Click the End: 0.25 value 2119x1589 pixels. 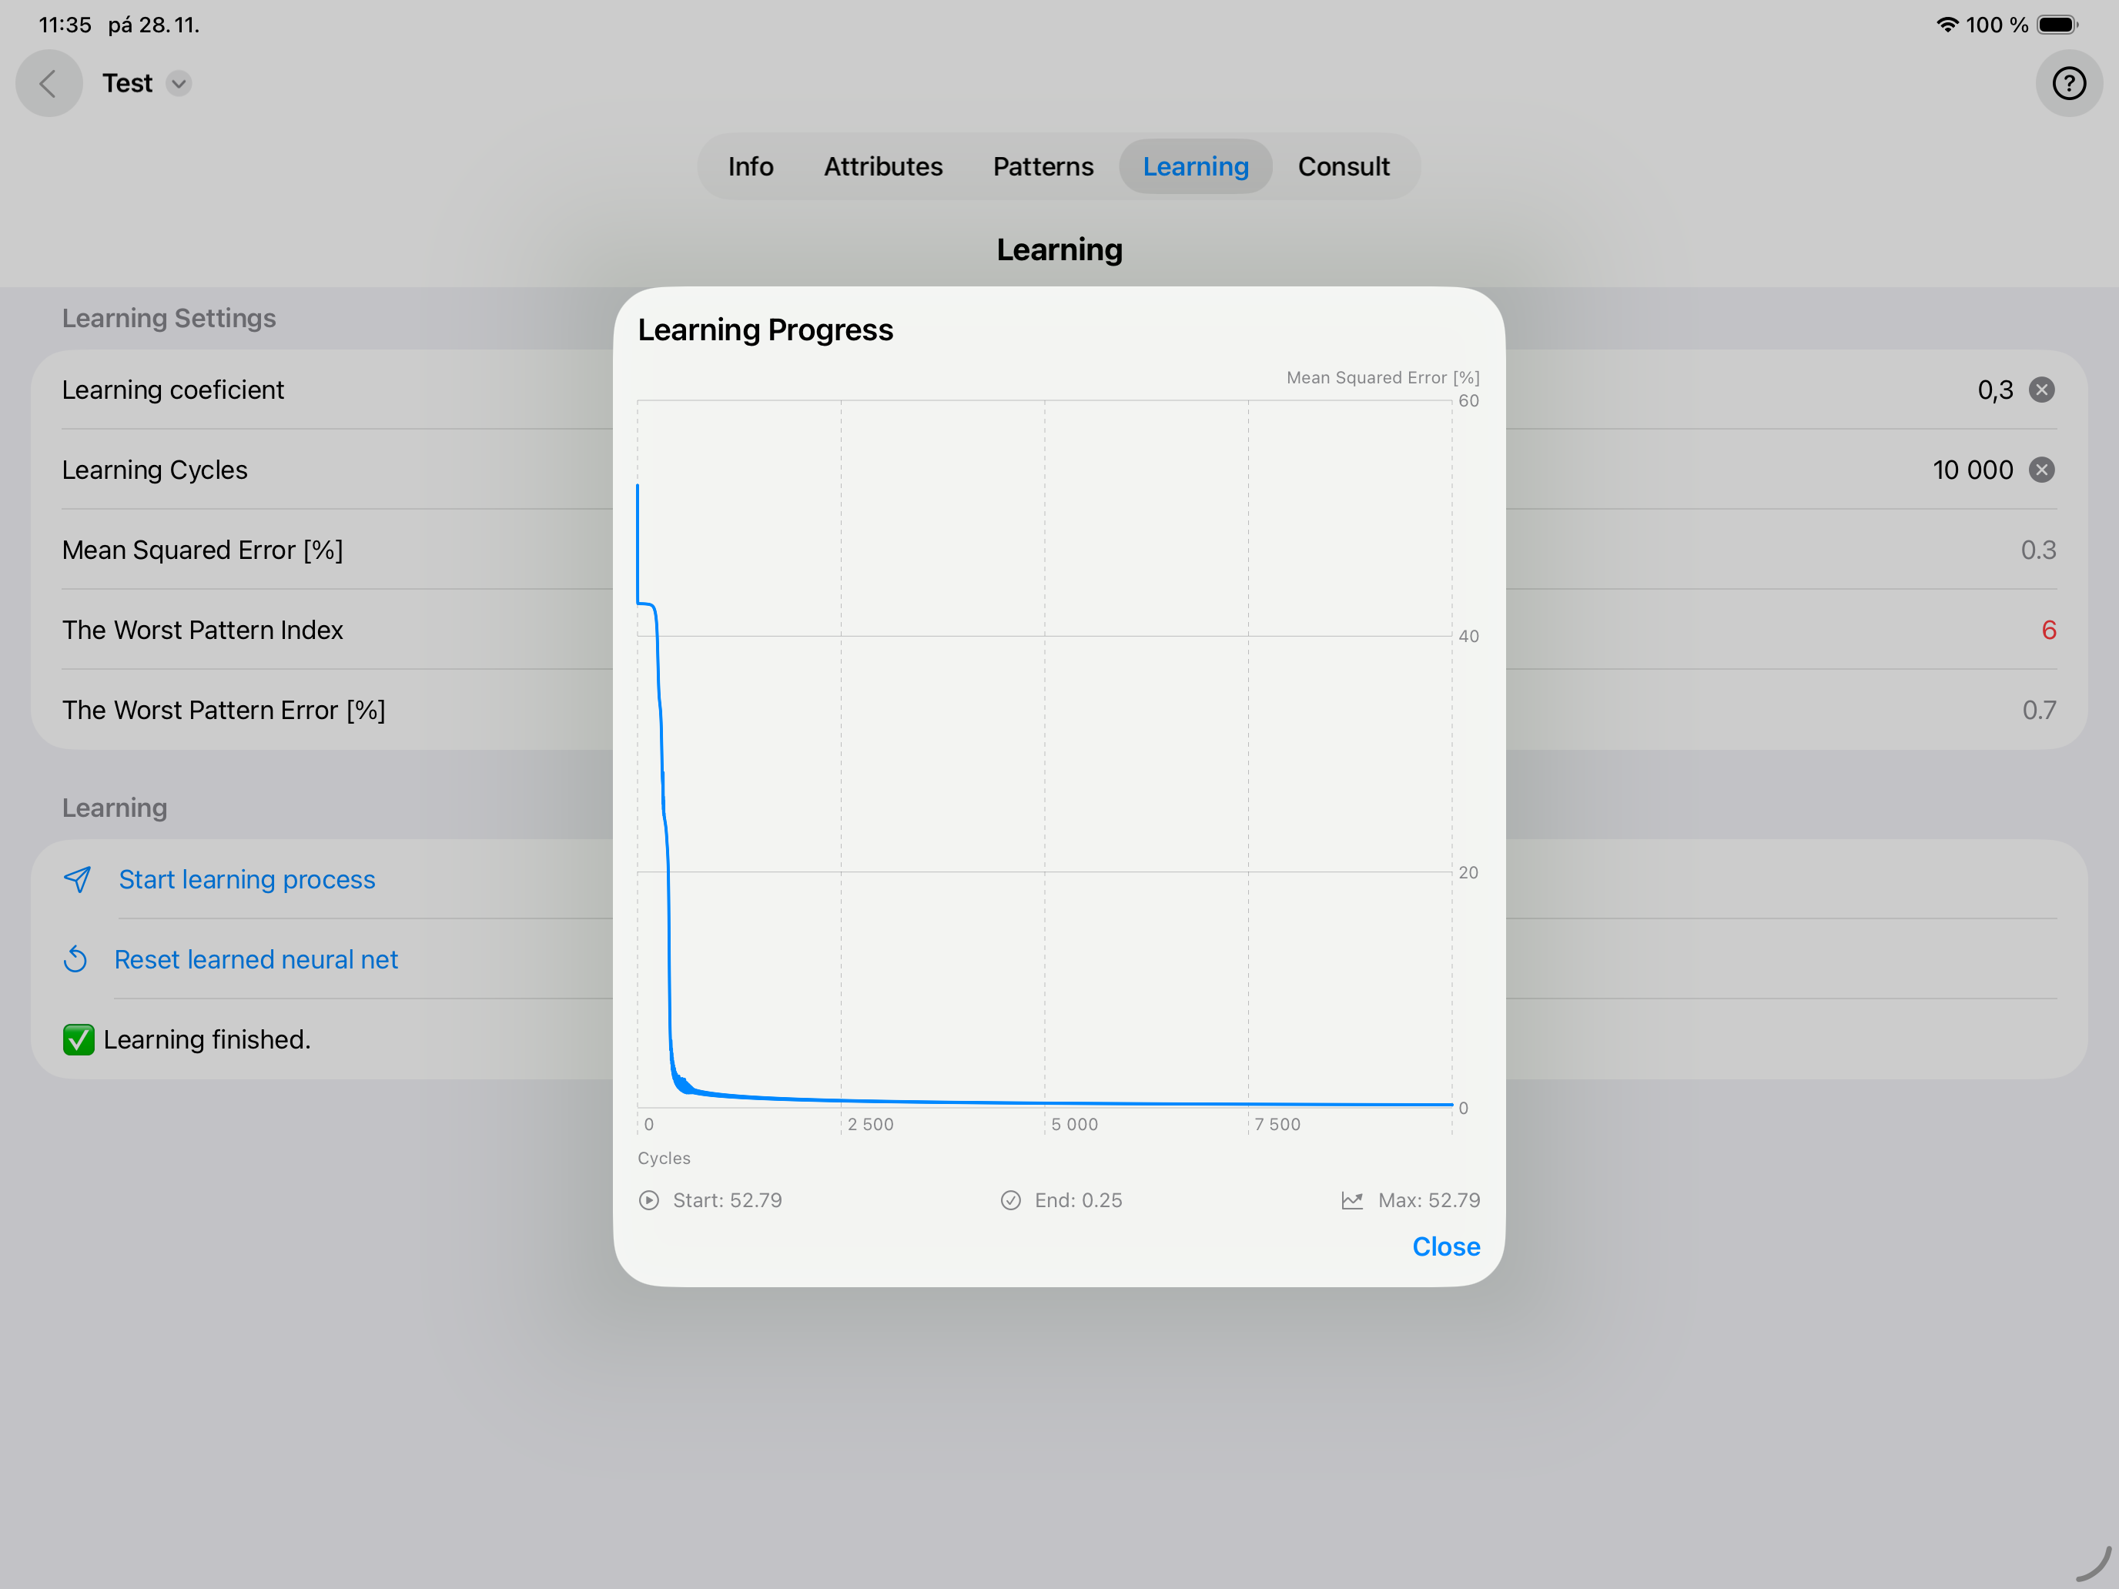1078,1200
